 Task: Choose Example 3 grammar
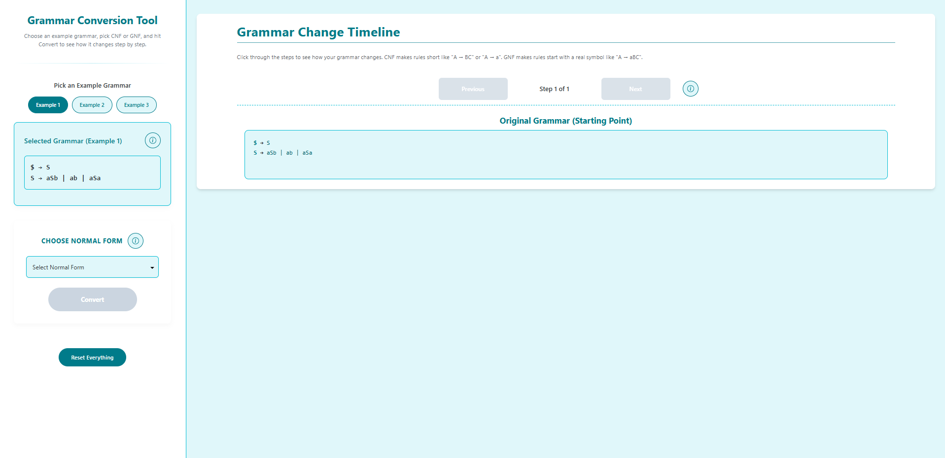(x=136, y=105)
